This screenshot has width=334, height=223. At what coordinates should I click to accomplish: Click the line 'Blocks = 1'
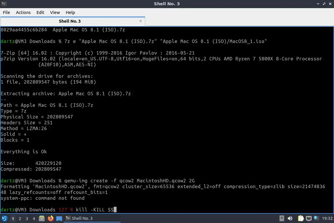pos(15,140)
